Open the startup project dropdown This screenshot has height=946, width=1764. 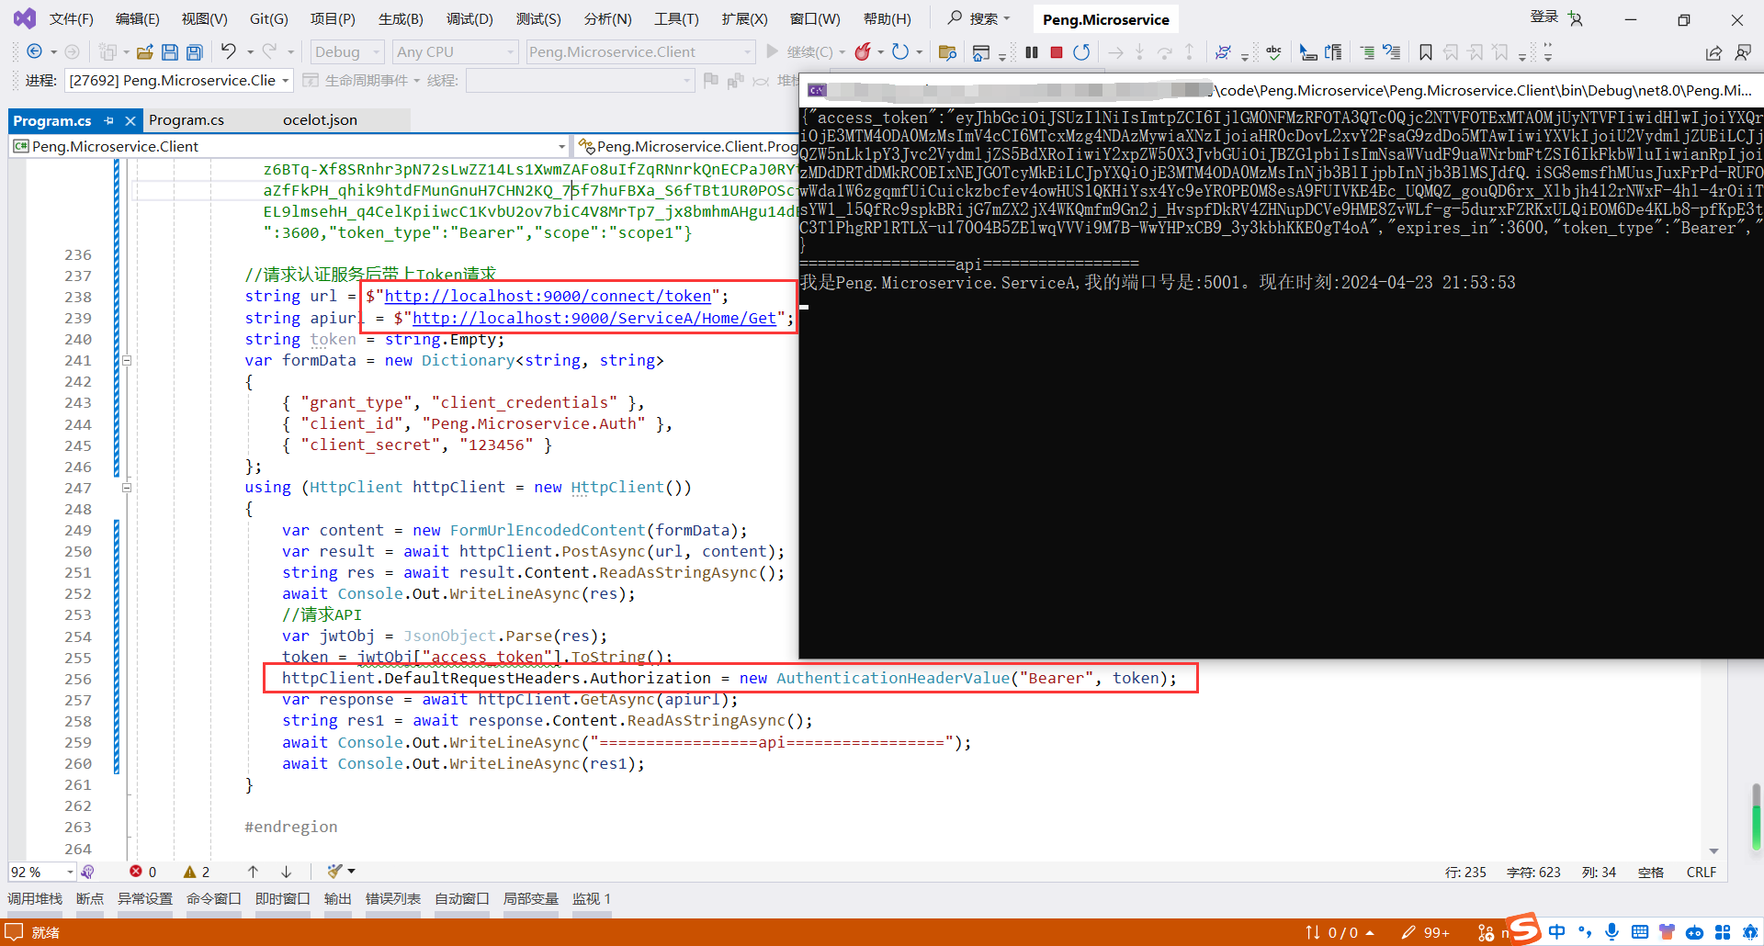(x=640, y=52)
